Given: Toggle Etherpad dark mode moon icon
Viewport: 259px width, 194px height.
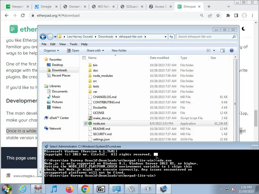Looking at the screenshot, I should pos(243,29).
